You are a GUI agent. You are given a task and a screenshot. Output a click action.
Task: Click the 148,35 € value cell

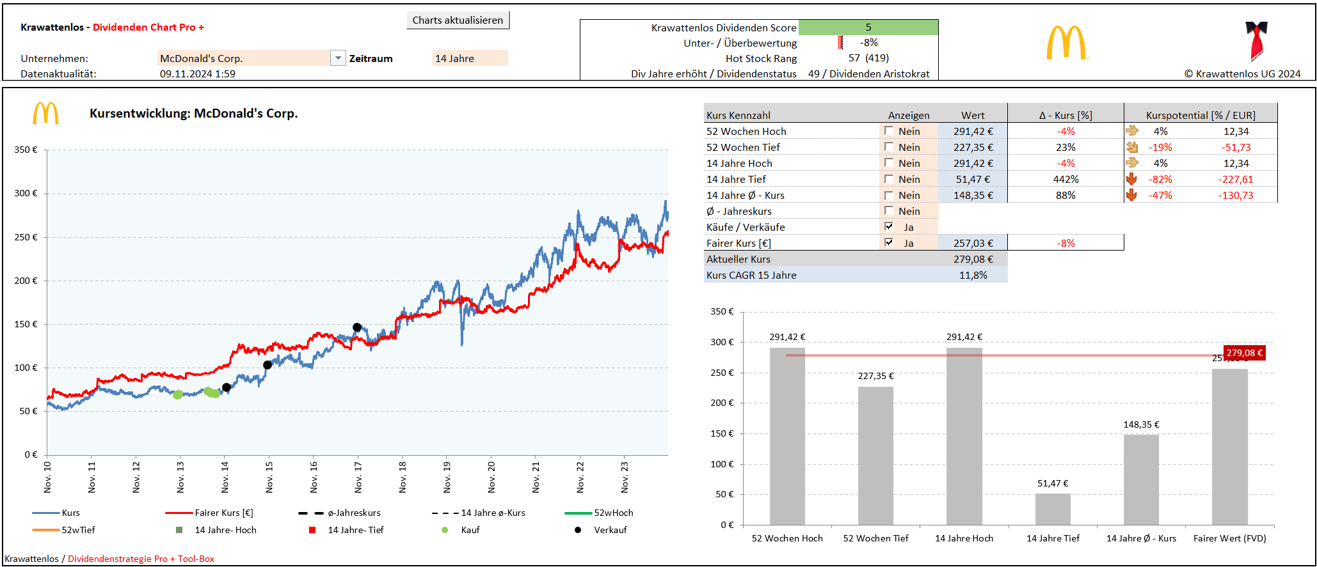[x=973, y=195]
